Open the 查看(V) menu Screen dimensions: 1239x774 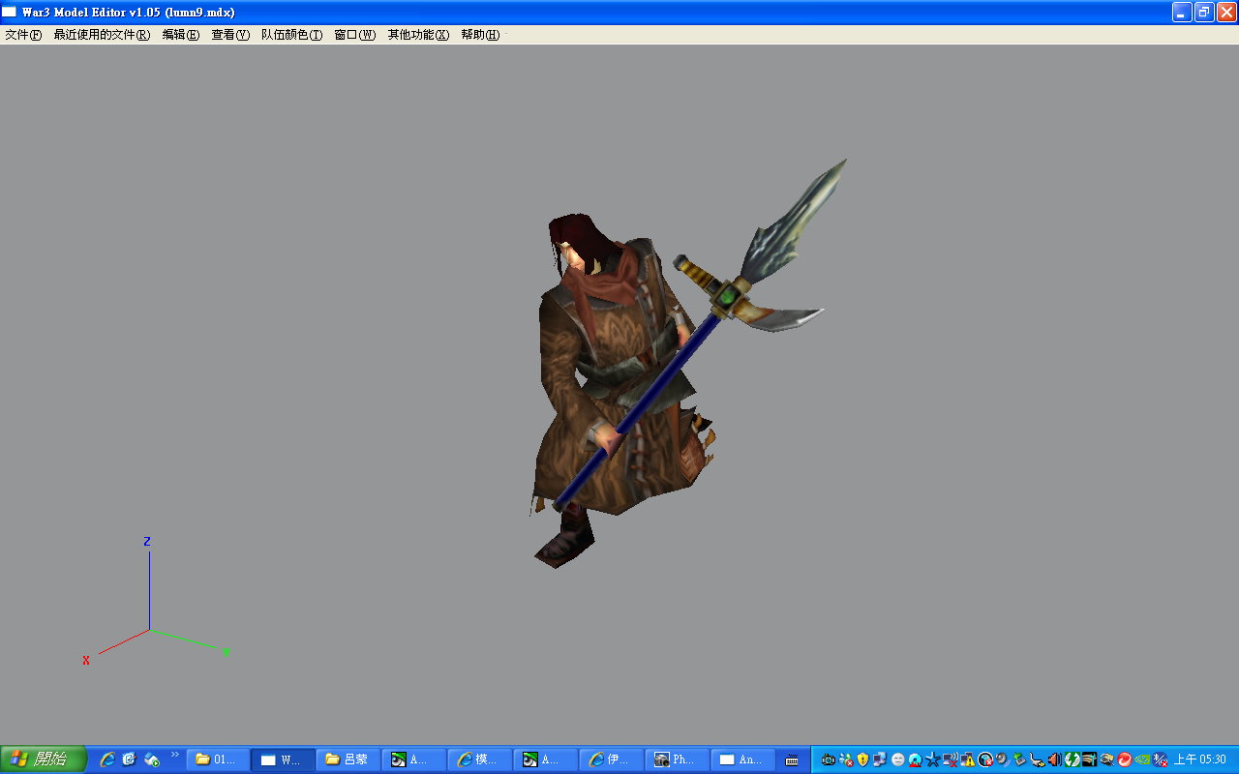click(x=230, y=35)
